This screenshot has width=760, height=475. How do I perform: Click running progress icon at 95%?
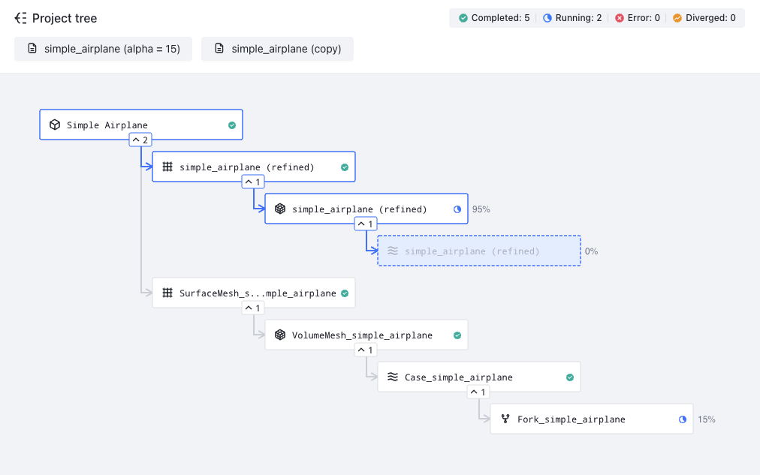(457, 209)
